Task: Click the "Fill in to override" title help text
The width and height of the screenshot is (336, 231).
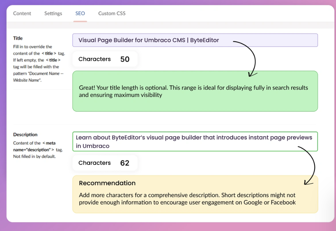Action: [x=33, y=47]
